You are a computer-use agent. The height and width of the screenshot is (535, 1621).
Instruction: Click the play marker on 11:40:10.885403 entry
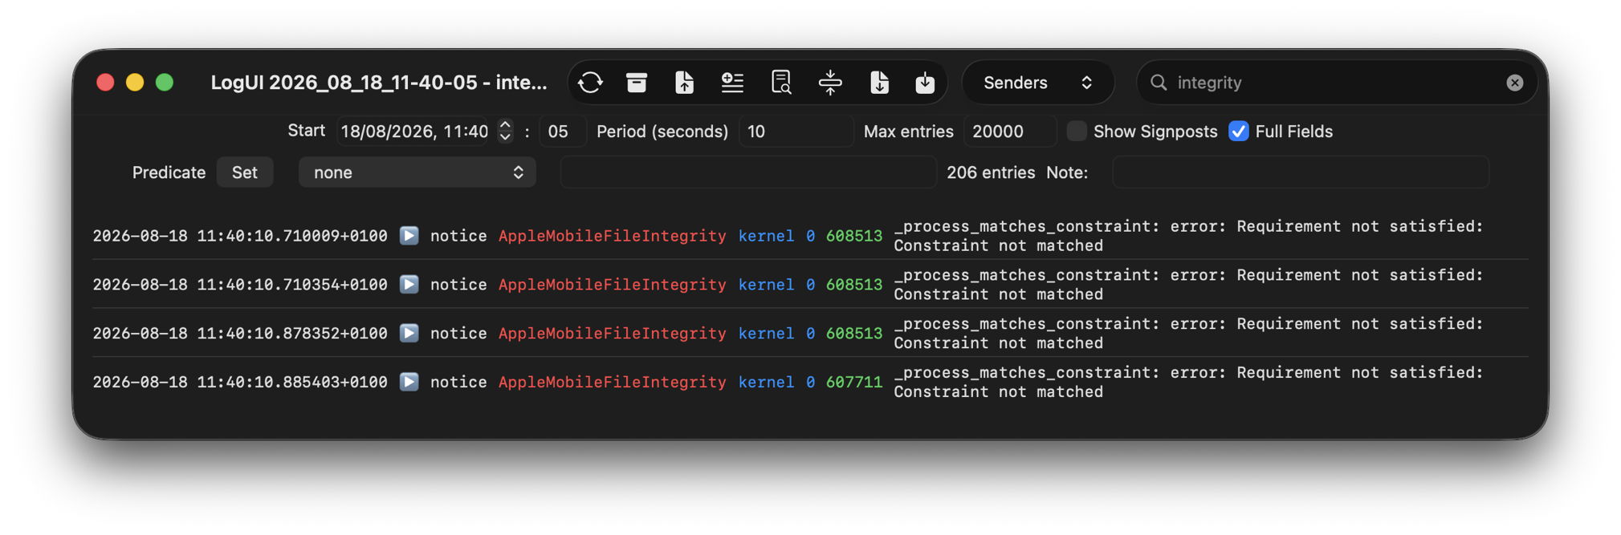(409, 382)
